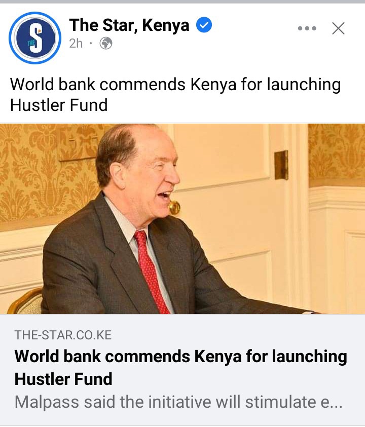Open the article photo of man in suit
The height and width of the screenshot is (427, 365).
182,219
